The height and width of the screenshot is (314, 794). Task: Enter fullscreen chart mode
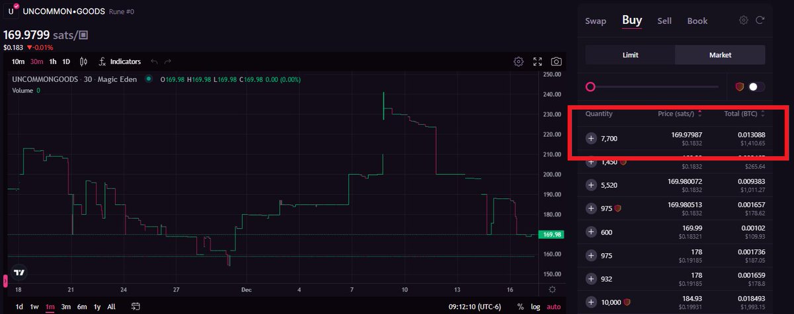(538, 61)
